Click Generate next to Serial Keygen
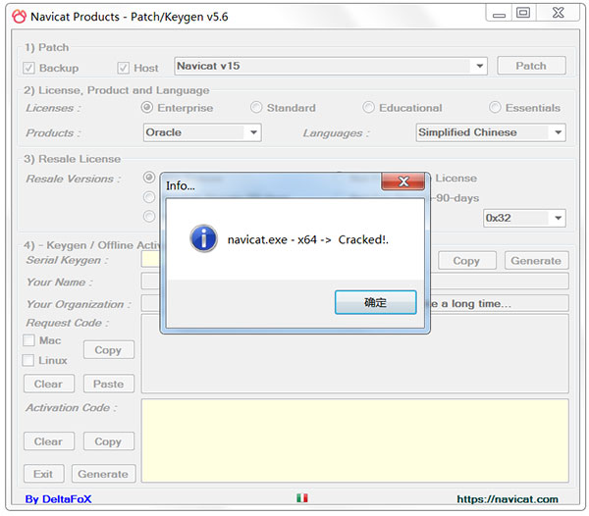The height and width of the screenshot is (516, 589). tap(536, 260)
